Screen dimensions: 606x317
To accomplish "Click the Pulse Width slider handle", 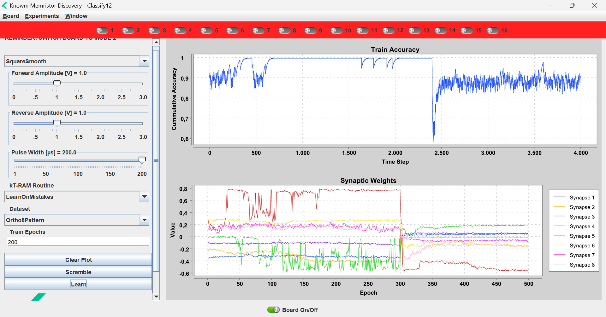I will click(142, 160).
